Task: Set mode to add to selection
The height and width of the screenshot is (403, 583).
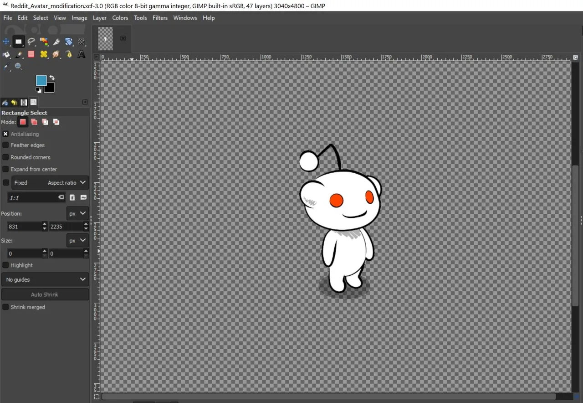Action: [34, 122]
